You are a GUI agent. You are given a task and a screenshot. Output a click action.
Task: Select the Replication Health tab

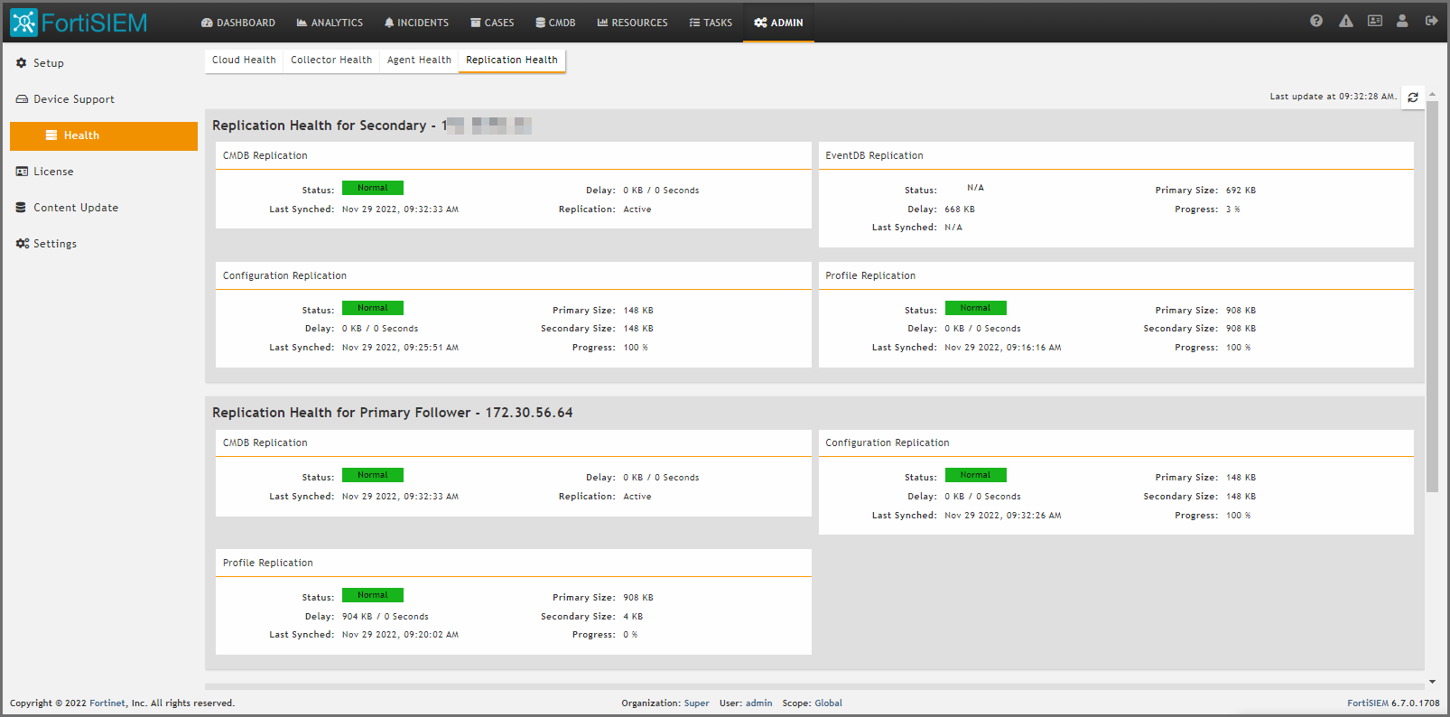tap(512, 60)
